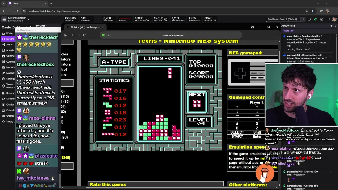Click the green shield icon in retrogames address bar
This screenshot has height=190, width=338.
coord(103,35)
